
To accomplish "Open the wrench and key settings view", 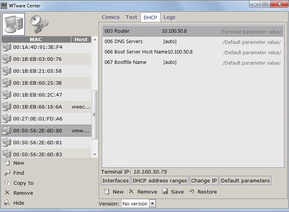I will [x=39, y=24].
